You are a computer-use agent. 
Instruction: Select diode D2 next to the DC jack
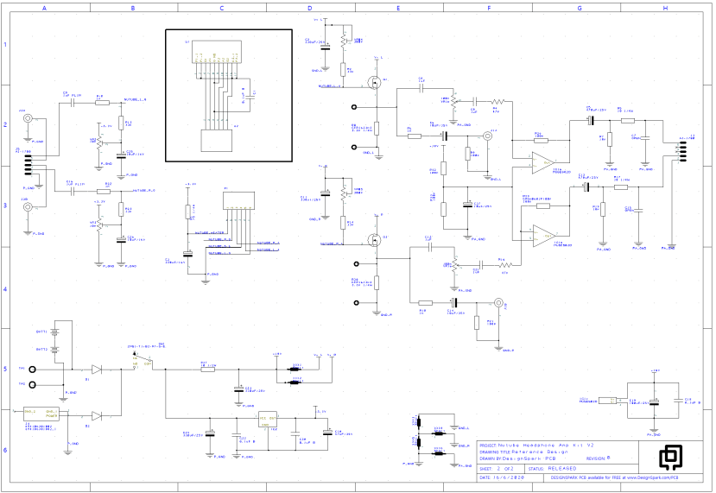coord(97,416)
